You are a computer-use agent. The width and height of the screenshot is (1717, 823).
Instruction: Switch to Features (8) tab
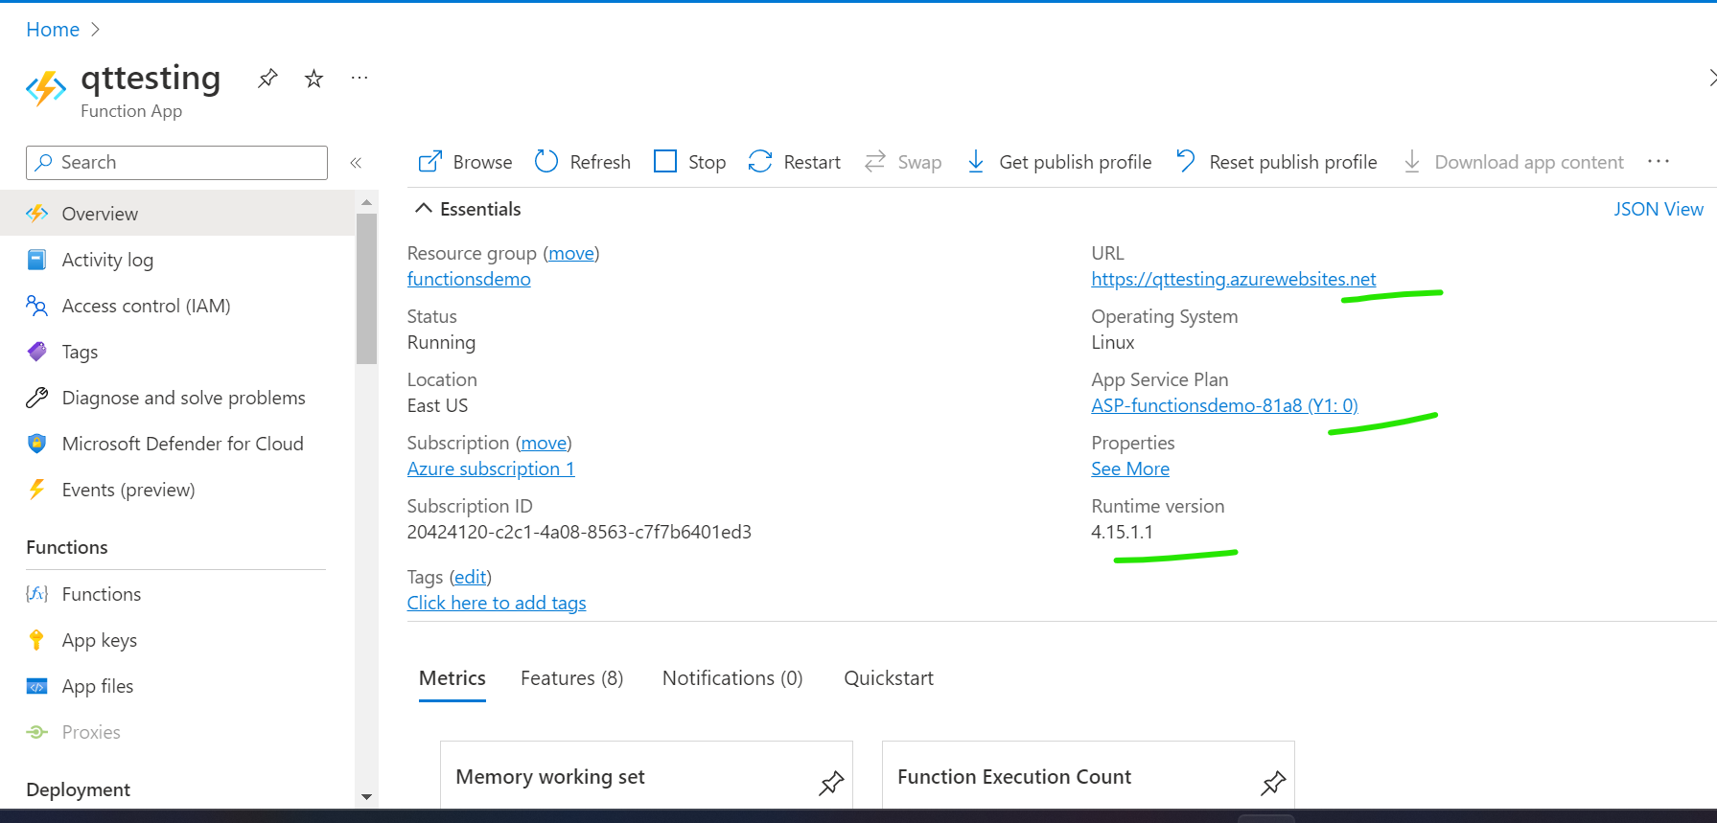572,678
